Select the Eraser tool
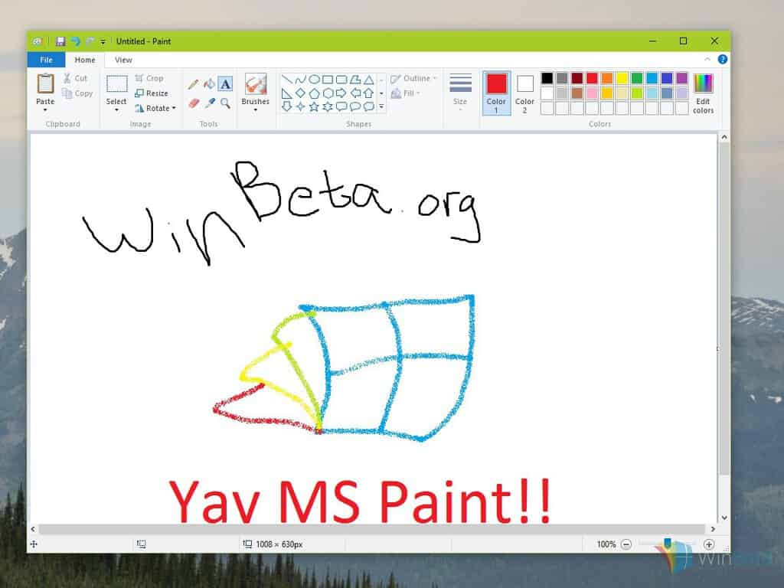The height and width of the screenshot is (588, 784). (x=194, y=103)
